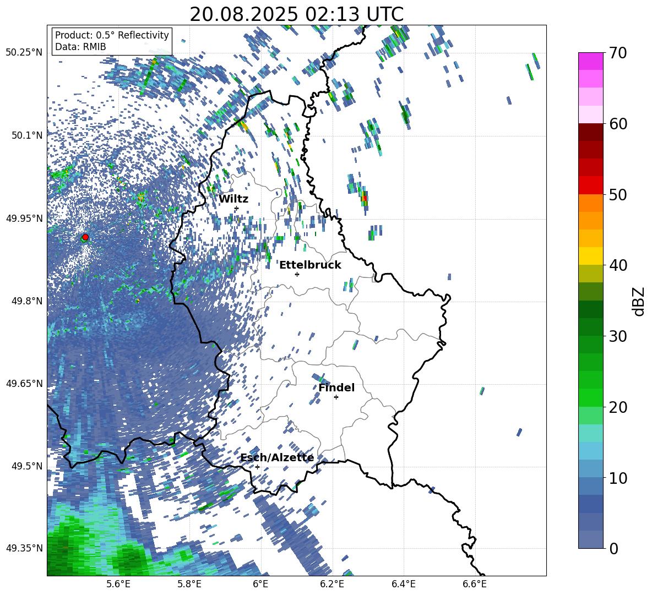Click the 5.8°E longitude label
The height and width of the screenshot is (595, 652).
pyautogui.click(x=189, y=584)
